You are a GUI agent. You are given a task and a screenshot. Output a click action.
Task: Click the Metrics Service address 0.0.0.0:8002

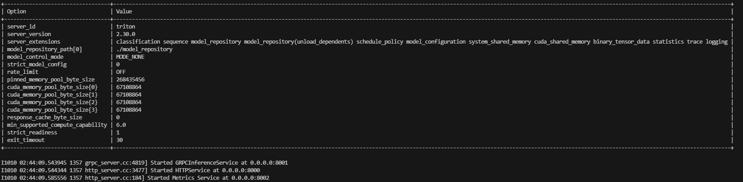(250, 178)
